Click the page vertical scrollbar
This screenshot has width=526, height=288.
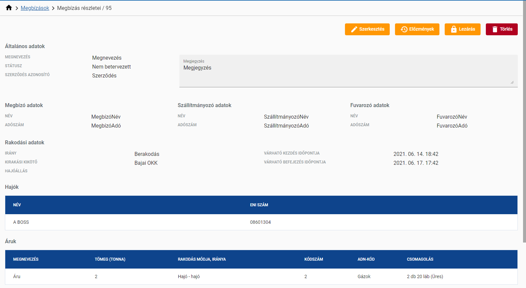(x=524, y=121)
